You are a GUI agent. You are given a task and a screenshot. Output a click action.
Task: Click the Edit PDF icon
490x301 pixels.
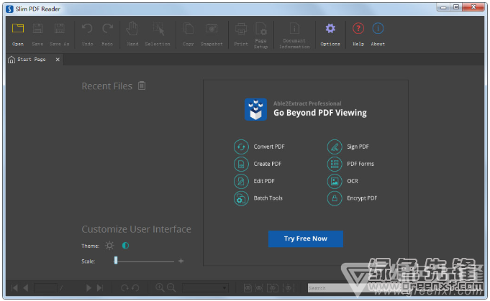point(241,181)
